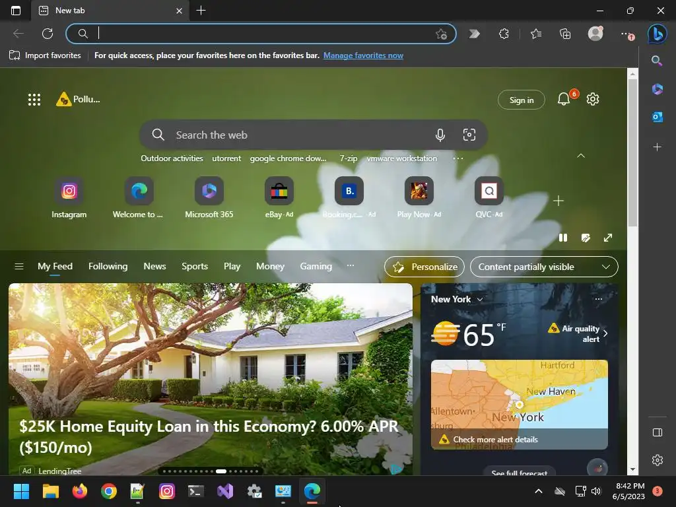Click Manage favorites now link
Screen dimensions: 676x507
click(364, 55)
